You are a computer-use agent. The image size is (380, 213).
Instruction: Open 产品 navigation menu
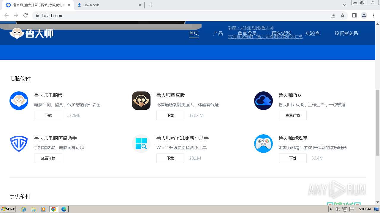[218, 33]
